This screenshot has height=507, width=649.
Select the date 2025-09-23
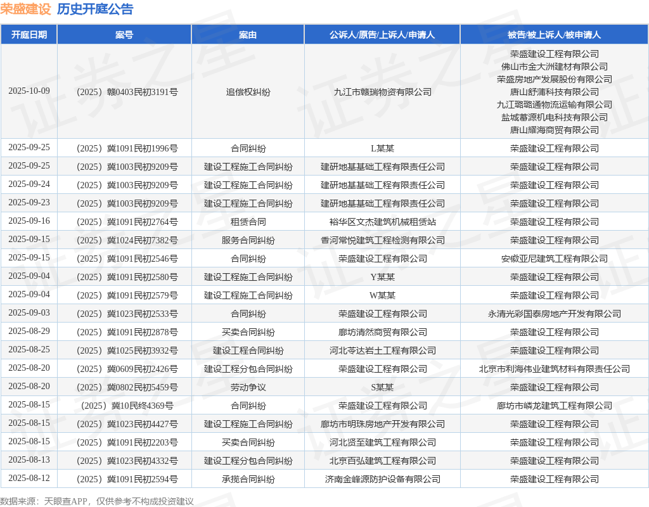pyautogui.click(x=29, y=203)
